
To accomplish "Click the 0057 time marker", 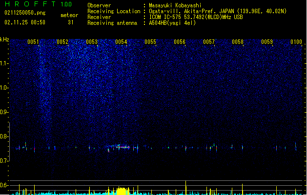I will click(209, 42).
